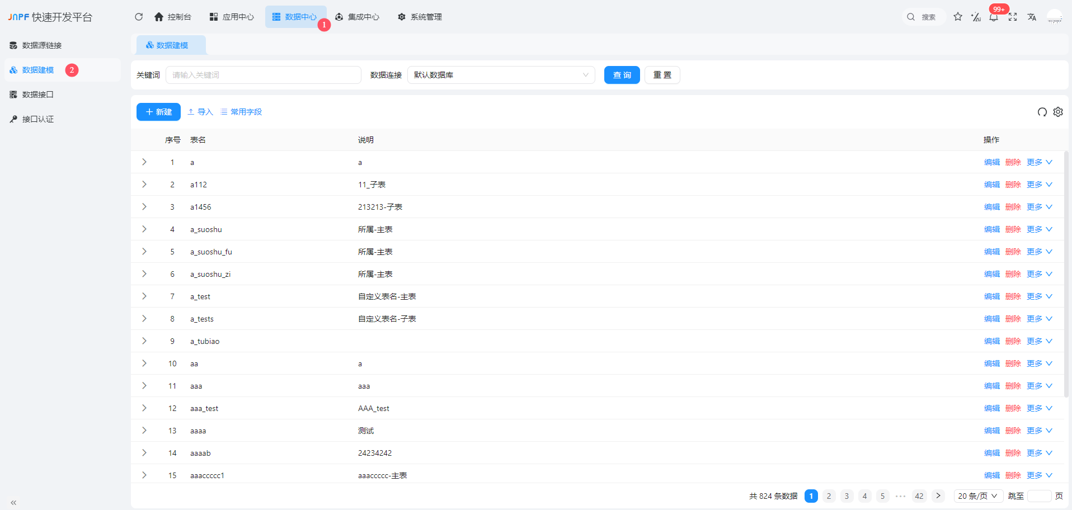The height and width of the screenshot is (510, 1072).
Task: Open the notifications bell icon
Action: tap(994, 17)
